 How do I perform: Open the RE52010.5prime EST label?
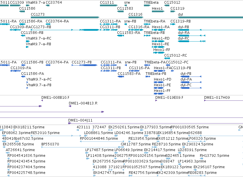[45, 133]
